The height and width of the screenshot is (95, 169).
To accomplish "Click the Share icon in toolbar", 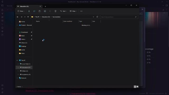I will tap(50, 11).
